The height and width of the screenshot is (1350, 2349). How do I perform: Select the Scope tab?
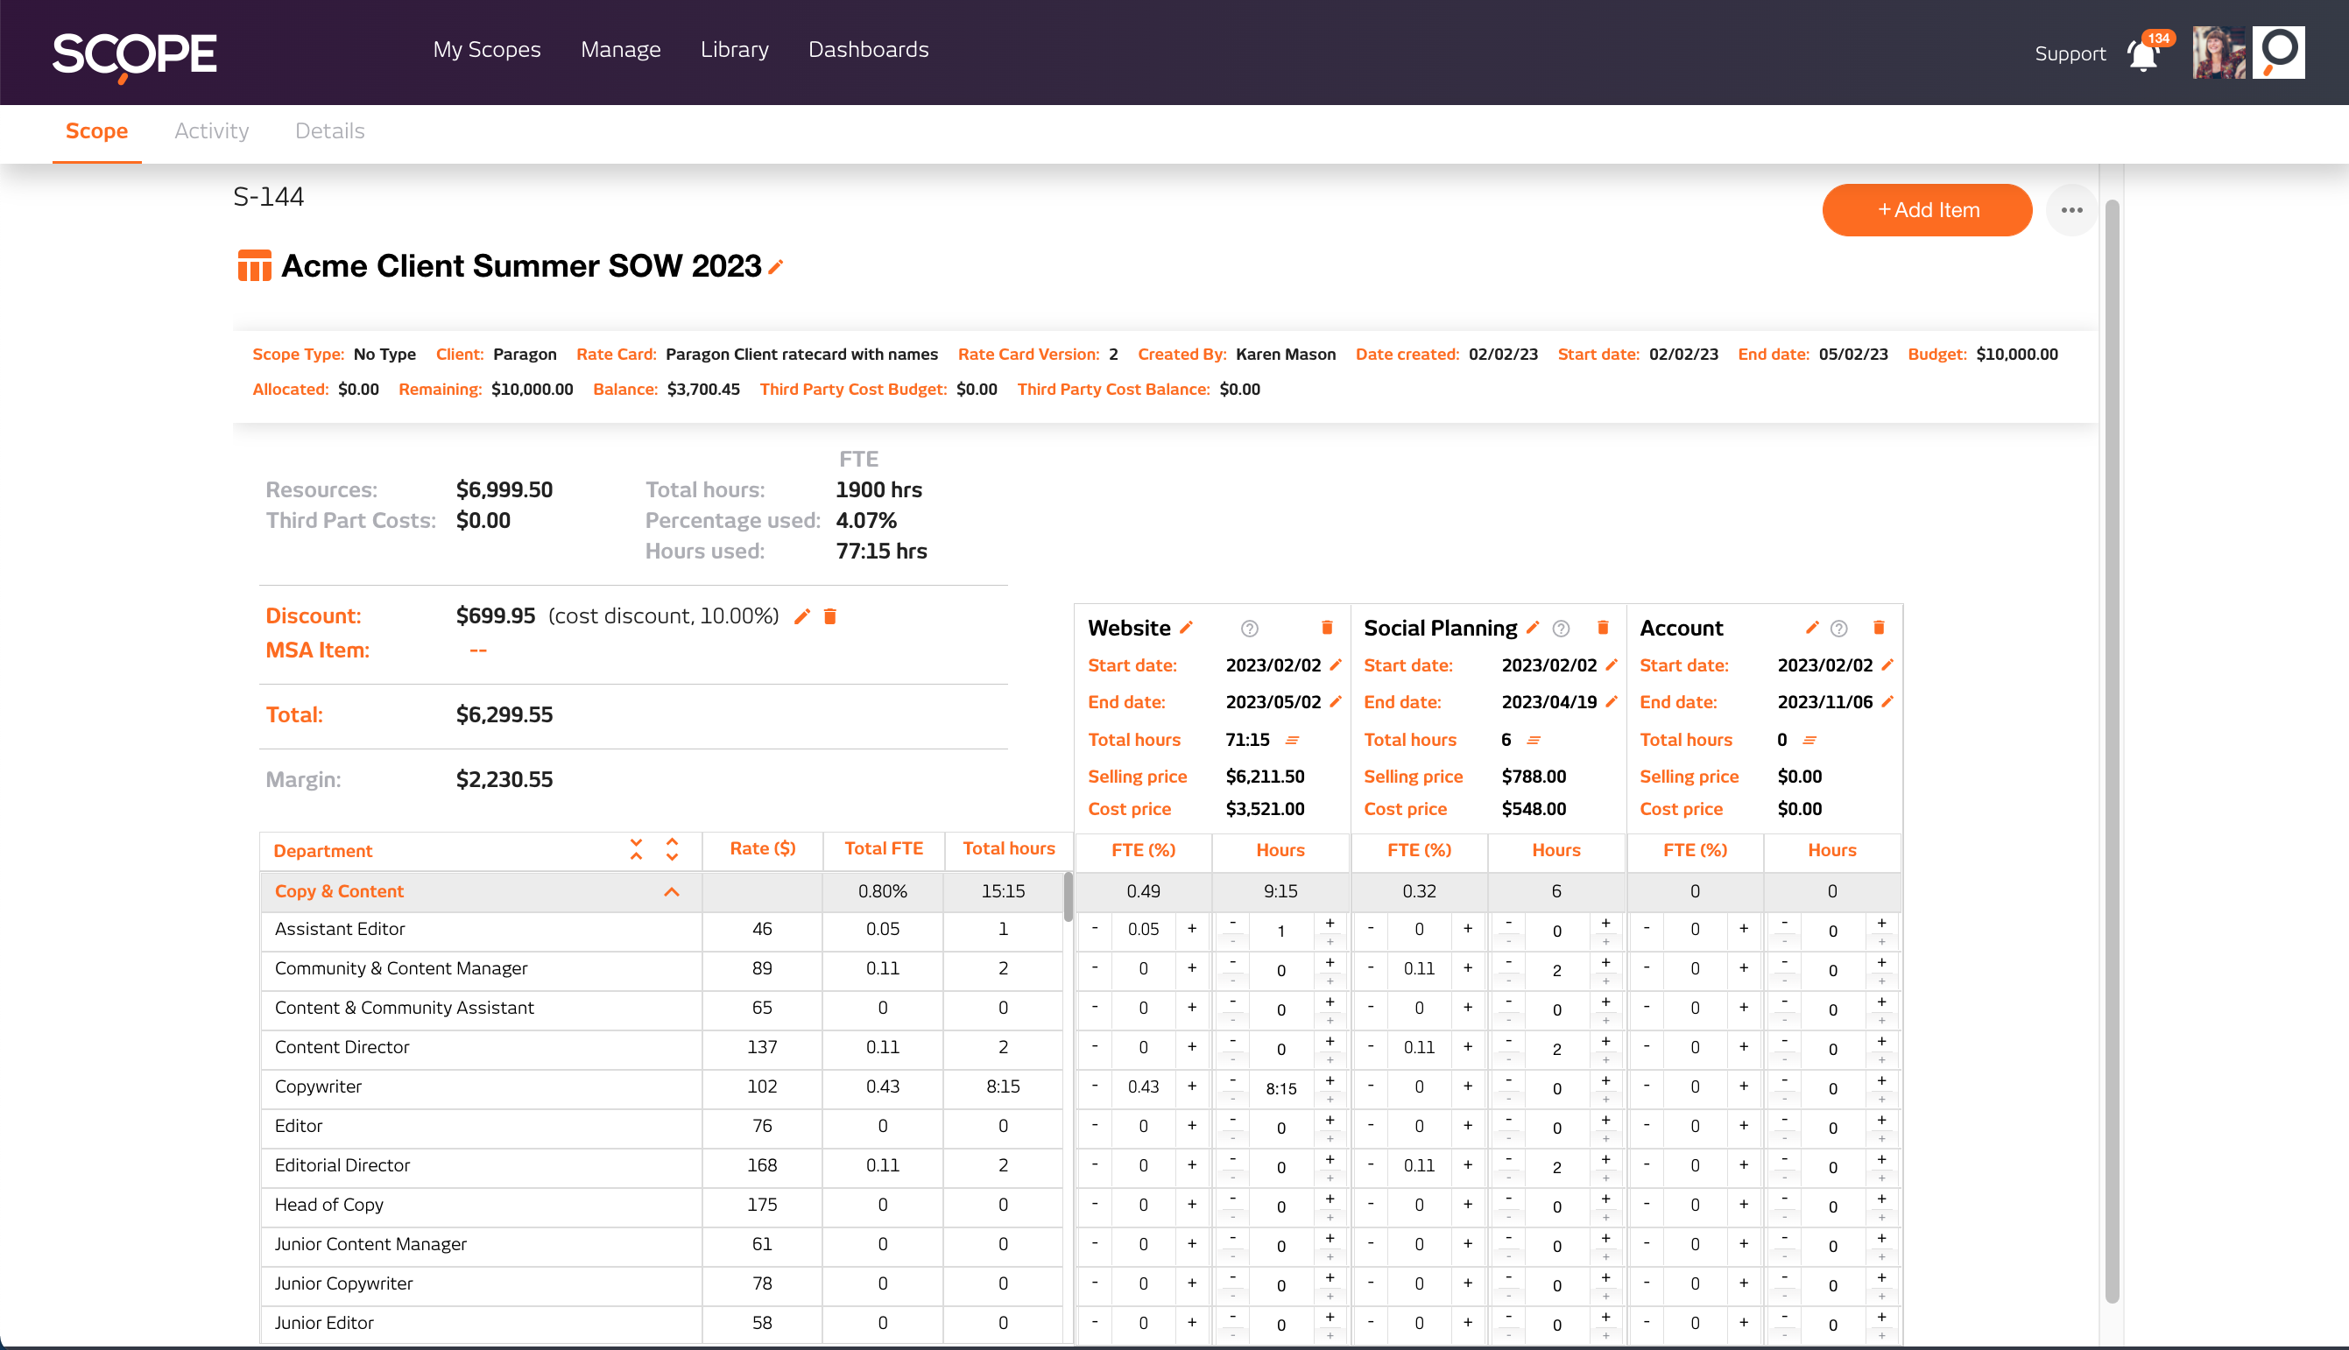(x=96, y=130)
